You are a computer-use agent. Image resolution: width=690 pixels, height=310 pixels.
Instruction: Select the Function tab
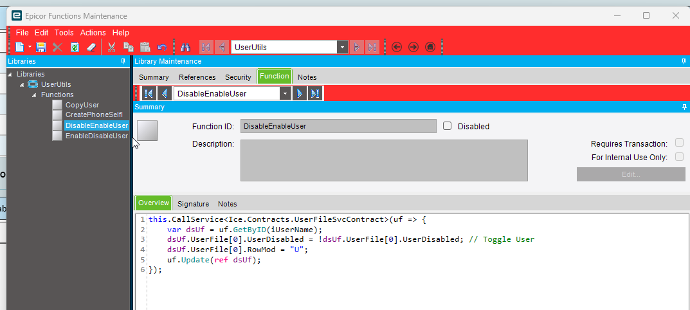click(275, 76)
